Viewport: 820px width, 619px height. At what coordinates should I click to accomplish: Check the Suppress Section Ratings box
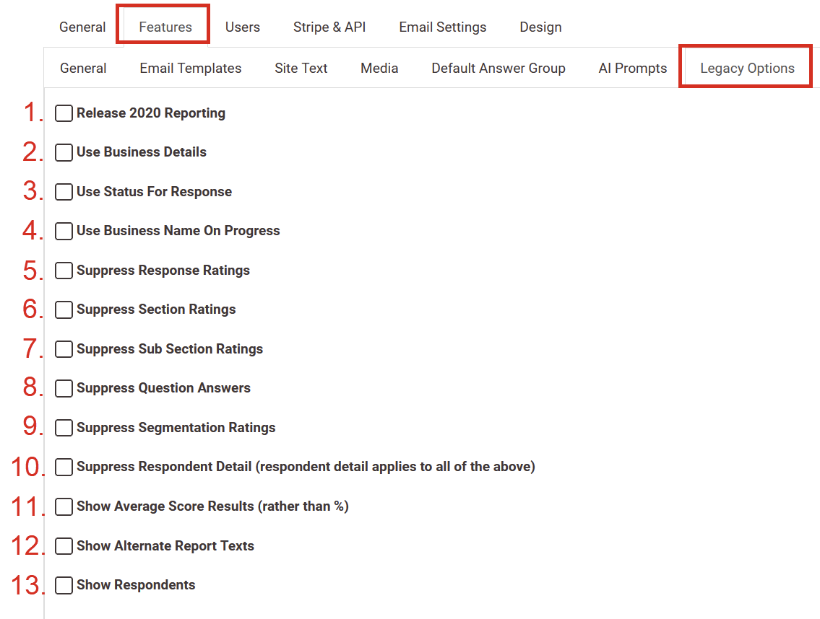point(64,309)
